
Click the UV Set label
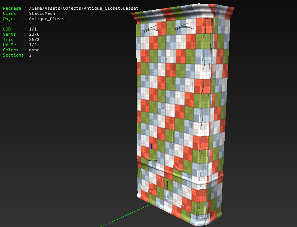(10, 45)
